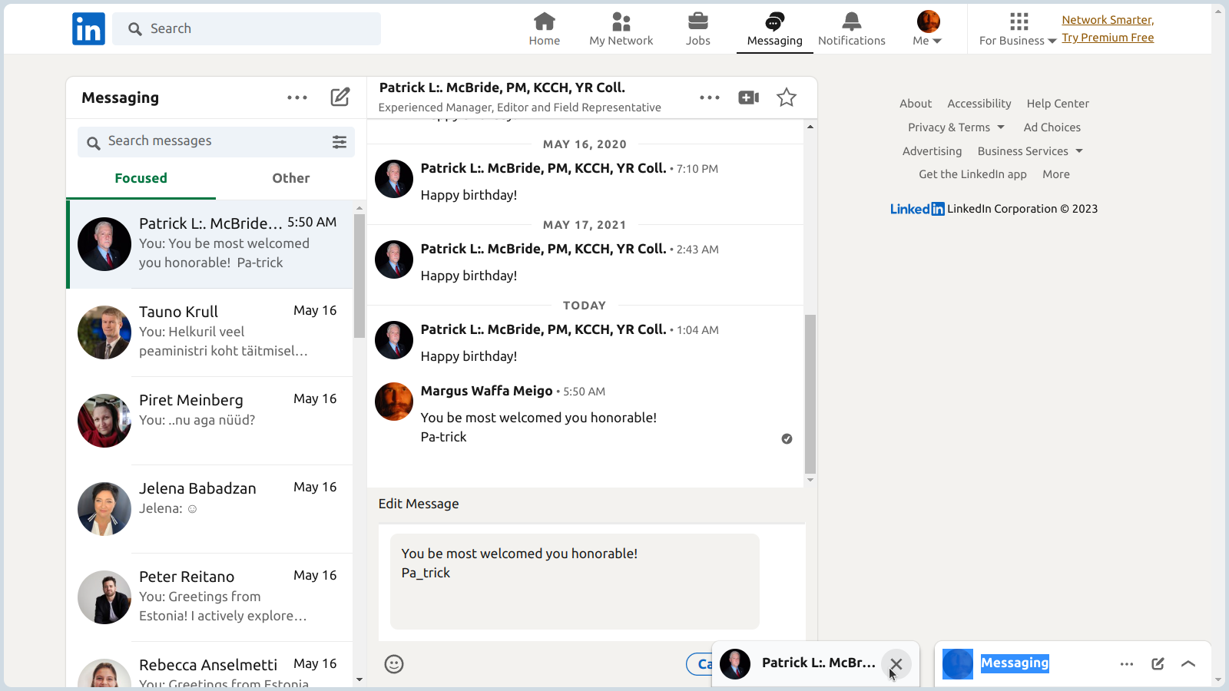Open Tauno Krull conversation
This screenshot has height=691, width=1229.
click(210, 332)
